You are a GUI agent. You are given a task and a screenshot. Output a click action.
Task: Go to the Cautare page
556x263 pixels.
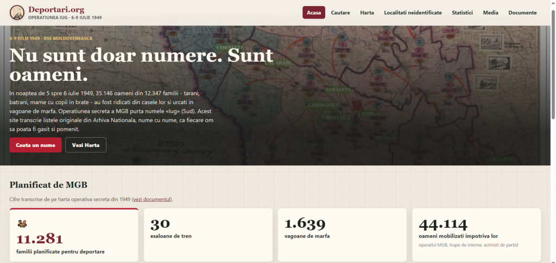coord(340,12)
